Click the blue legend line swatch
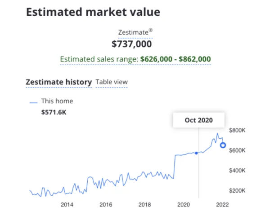Image resolution: width=270 pixels, height=224 pixels. pyautogui.click(x=33, y=102)
